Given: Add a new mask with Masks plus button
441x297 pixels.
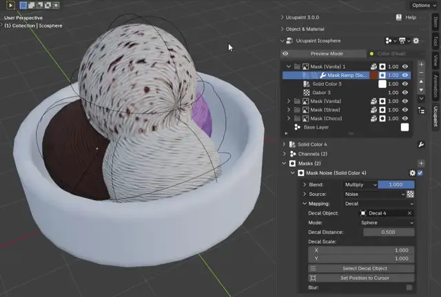Looking at the screenshot, I should 421,164.
